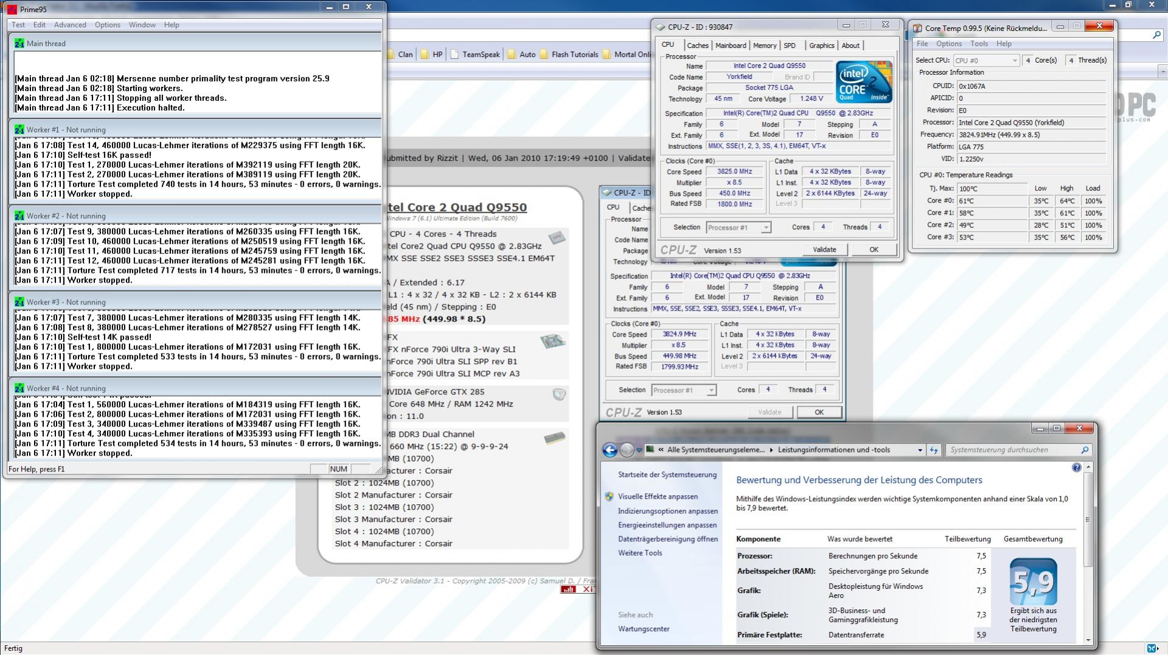Expand the Control Panel address history dropdown
Image resolution: width=1168 pixels, height=655 pixels.
point(920,450)
